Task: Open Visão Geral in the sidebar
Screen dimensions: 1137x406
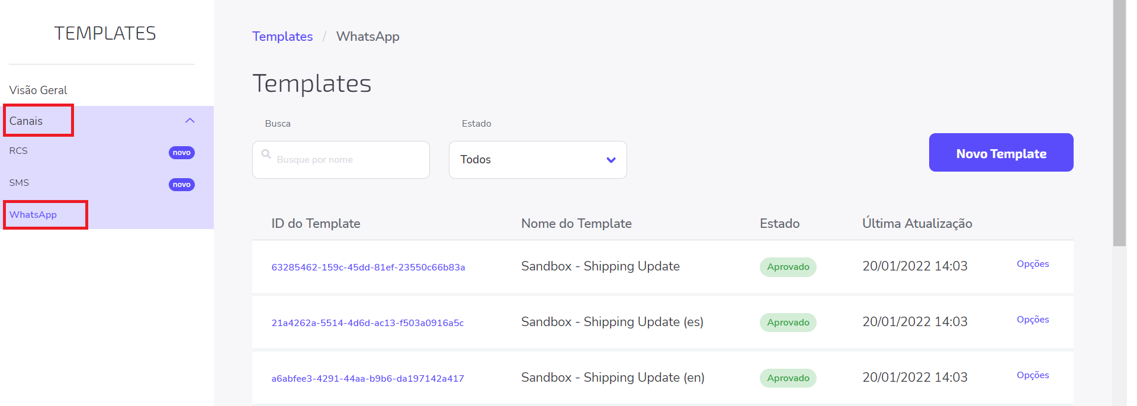Action: (x=38, y=90)
